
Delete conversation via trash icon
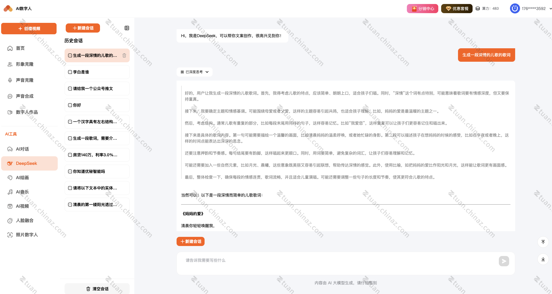click(x=124, y=55)
